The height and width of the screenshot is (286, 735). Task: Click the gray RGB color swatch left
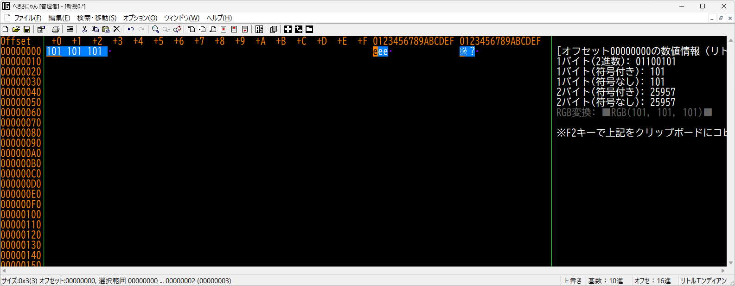[606, 112]
